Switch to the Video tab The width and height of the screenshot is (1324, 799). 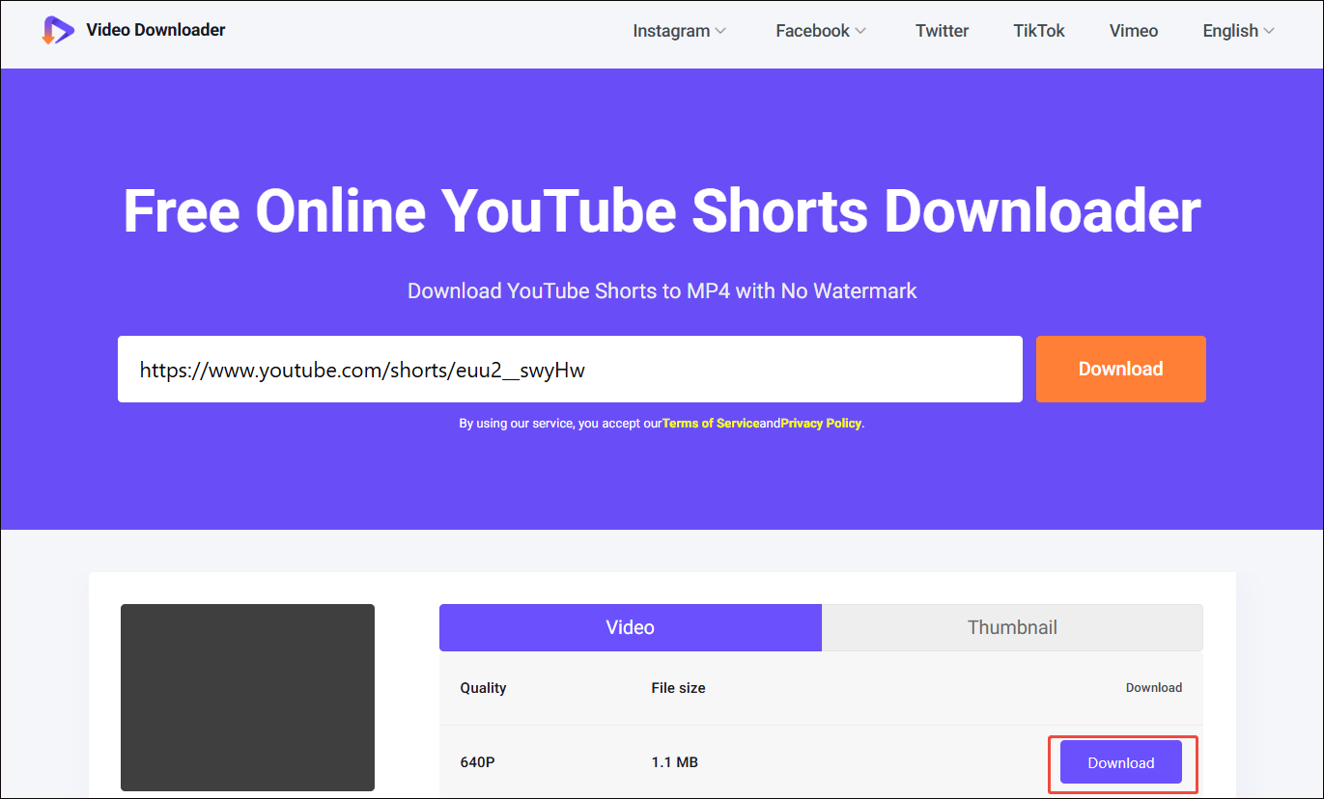coord(631,627)
